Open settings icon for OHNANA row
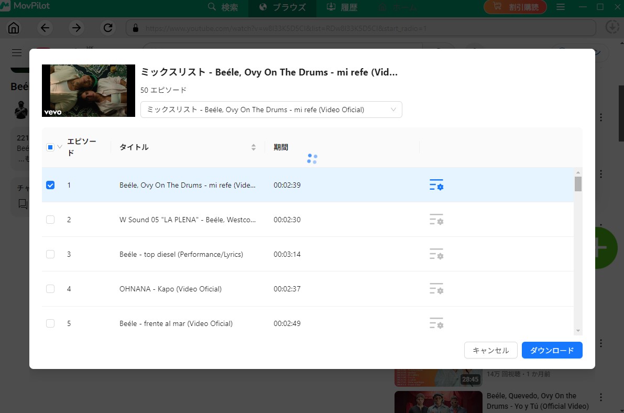 436,289
